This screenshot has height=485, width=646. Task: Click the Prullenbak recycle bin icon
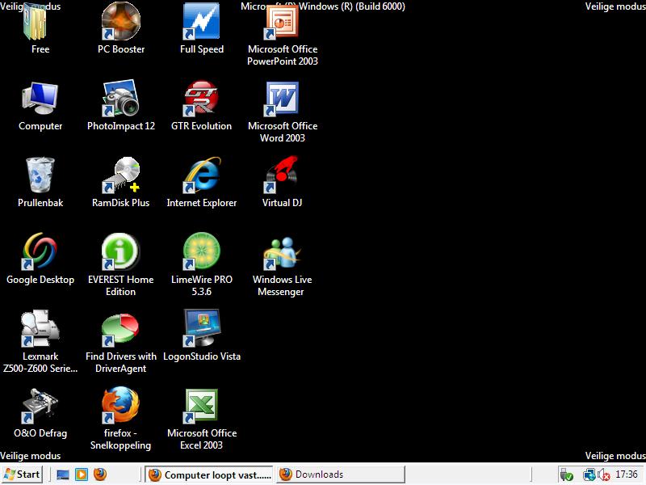(x=40, y=175)
